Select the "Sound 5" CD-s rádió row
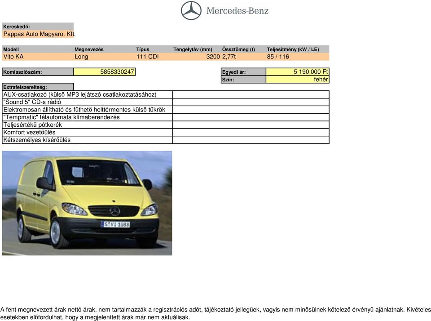Viewport: 431px width, 321px height. [166, 102]
